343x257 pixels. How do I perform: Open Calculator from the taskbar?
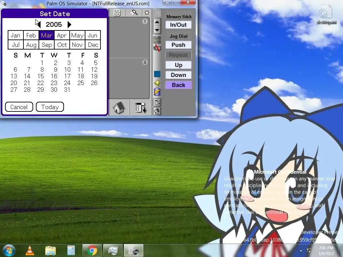71,250
